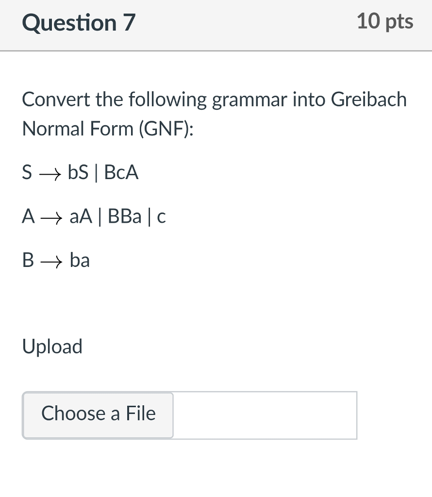The width and height of the screenshot is (432, 497).
Task: Click the Upload section label
Action: click(52, 347)
